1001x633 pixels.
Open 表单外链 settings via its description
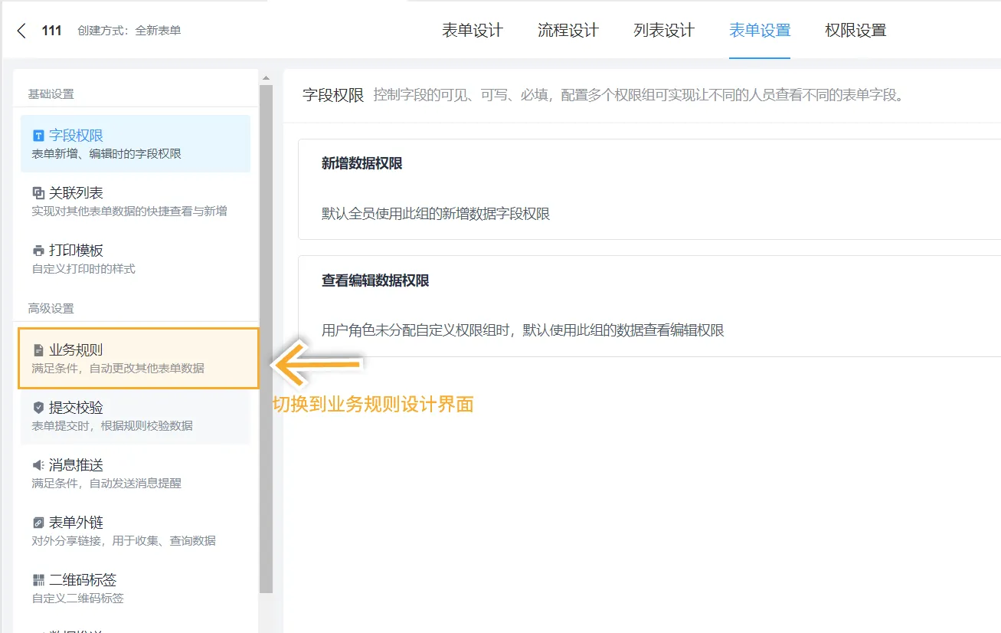[x=123, y=540]
